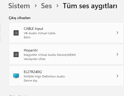
Task: Select VB-Audio Virtual Cable subtitle
Action: (x=40, y=33)
